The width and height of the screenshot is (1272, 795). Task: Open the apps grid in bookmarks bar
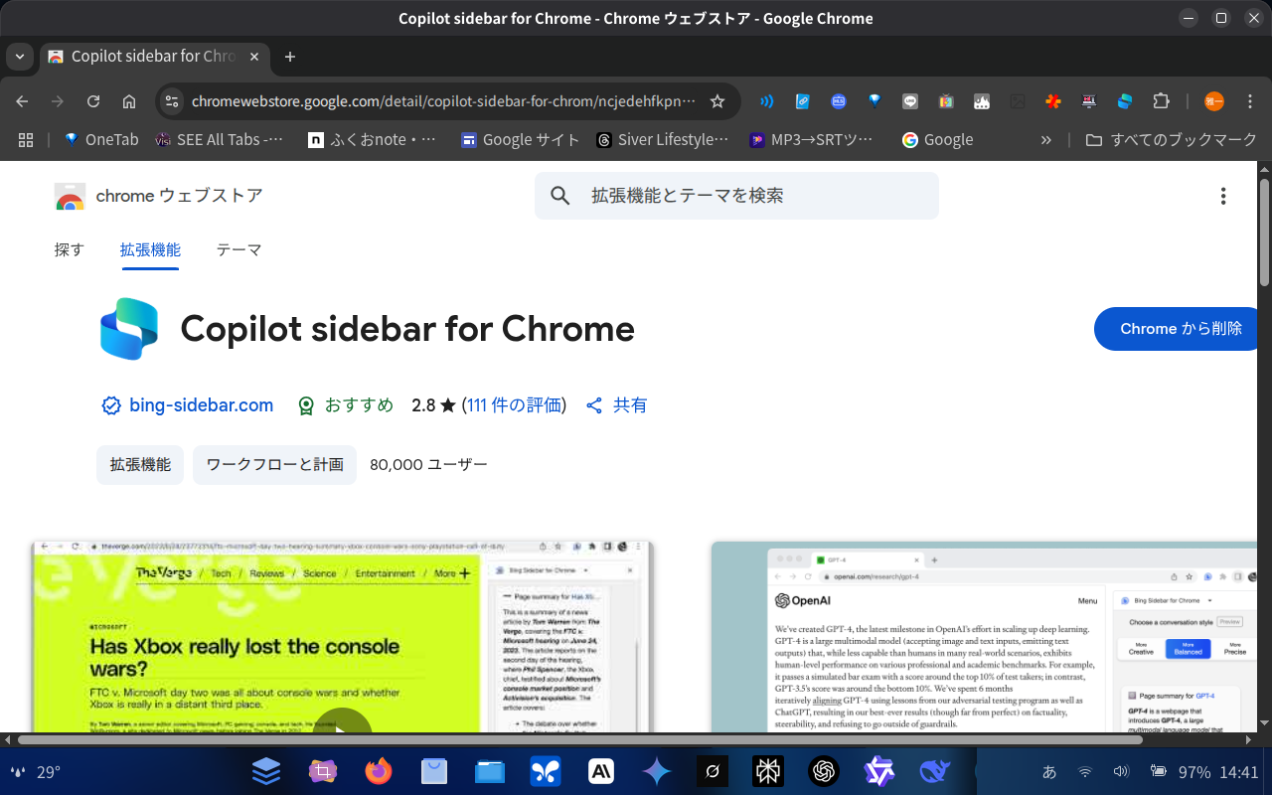click(x=26, y=140)
